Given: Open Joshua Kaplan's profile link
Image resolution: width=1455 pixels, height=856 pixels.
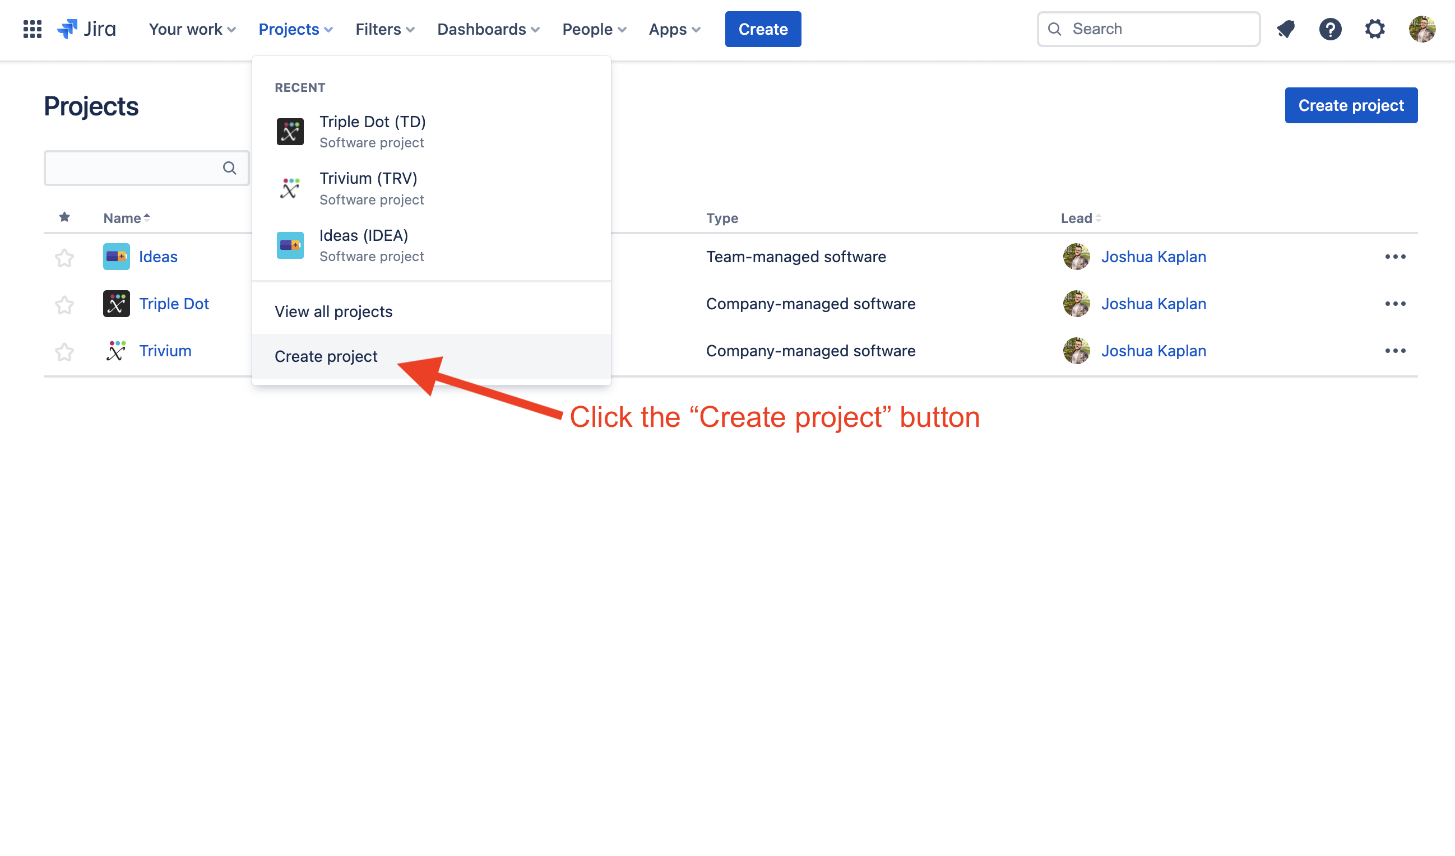Looking at the screenshot, I should coord(1153,256).
